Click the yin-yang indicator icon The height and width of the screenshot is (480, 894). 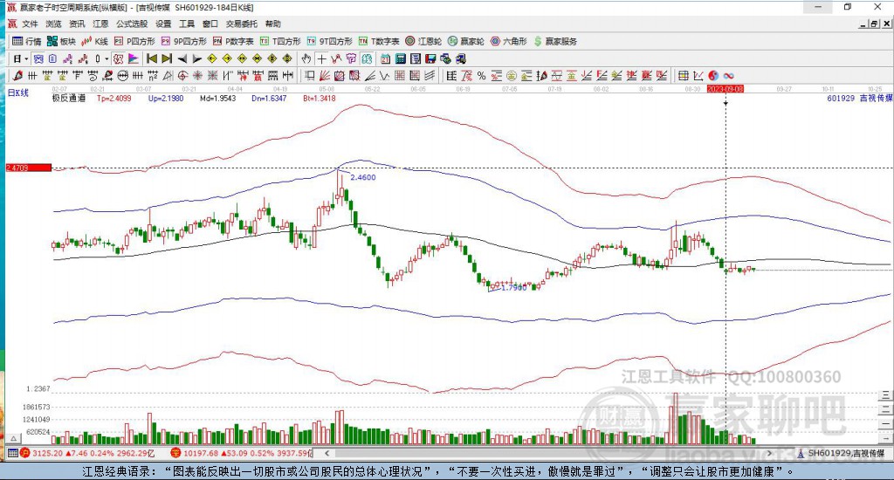(713, 76)
